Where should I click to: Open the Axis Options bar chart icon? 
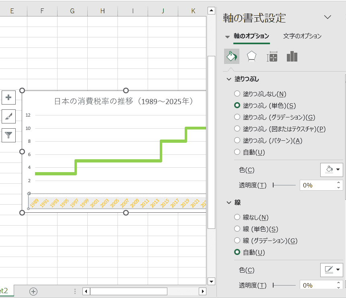[292, 57]
